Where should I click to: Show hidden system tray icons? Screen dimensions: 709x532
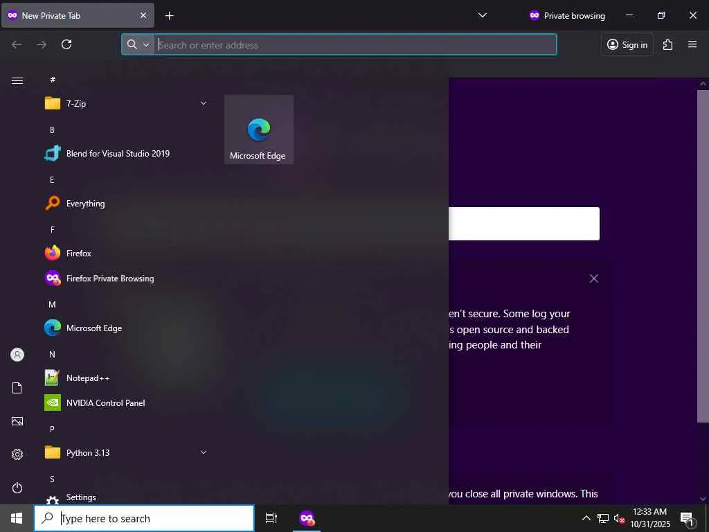pos(586,518)
